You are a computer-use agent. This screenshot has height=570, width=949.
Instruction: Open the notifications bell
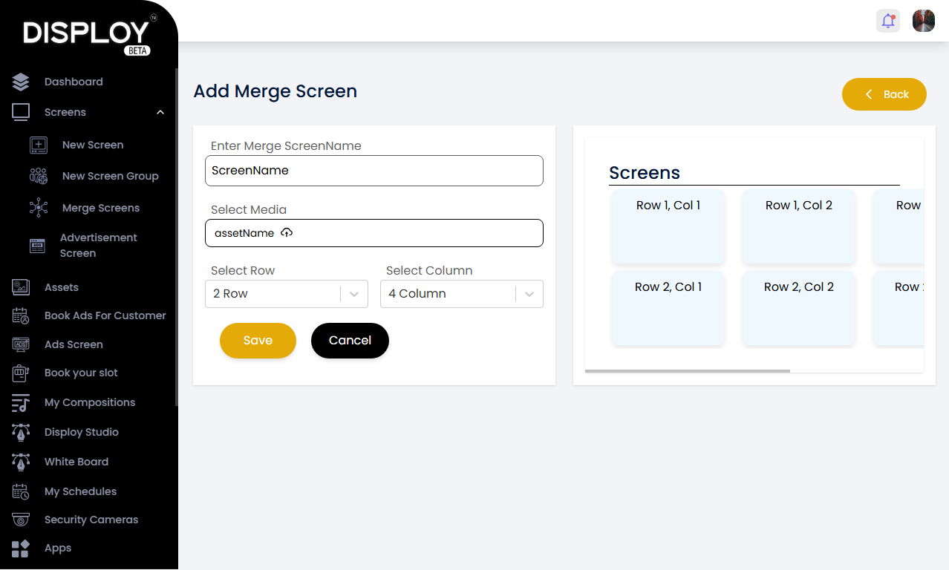pos(887,21)
